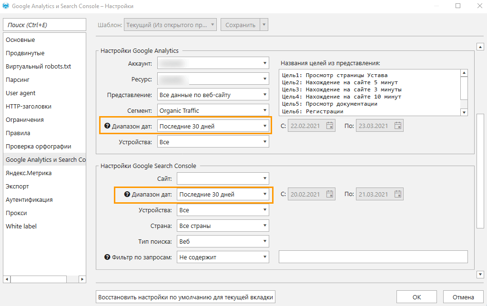Click the sidebar horizontal scrollbar thumb
The image size is (487, 306).
(39, 279)
